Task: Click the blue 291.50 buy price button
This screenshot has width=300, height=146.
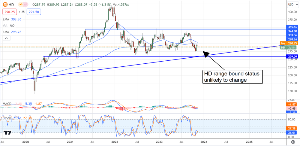Action: coord(34,12)
